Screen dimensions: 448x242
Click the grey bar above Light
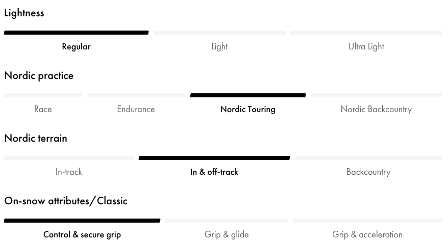(219, 33)
